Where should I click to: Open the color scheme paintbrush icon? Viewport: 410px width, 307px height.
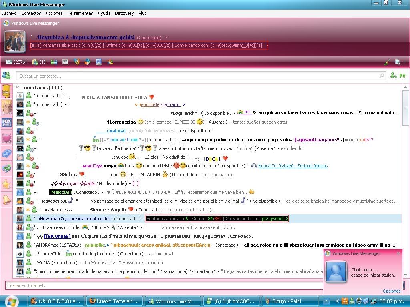pyautogui.click(x=387, y=62)
